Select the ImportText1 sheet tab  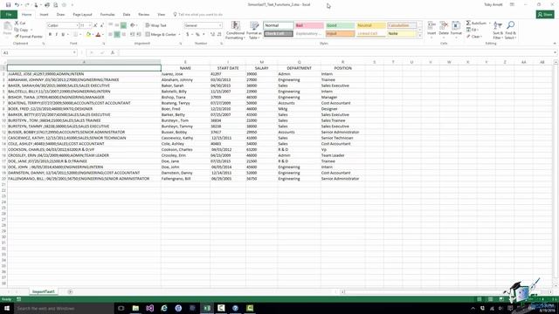pos(44,291)
